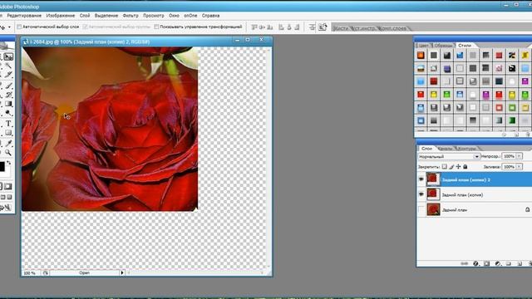Select the Задний план (копия) layer row
This screenshot has height=299, width=532.
[475, 194]
